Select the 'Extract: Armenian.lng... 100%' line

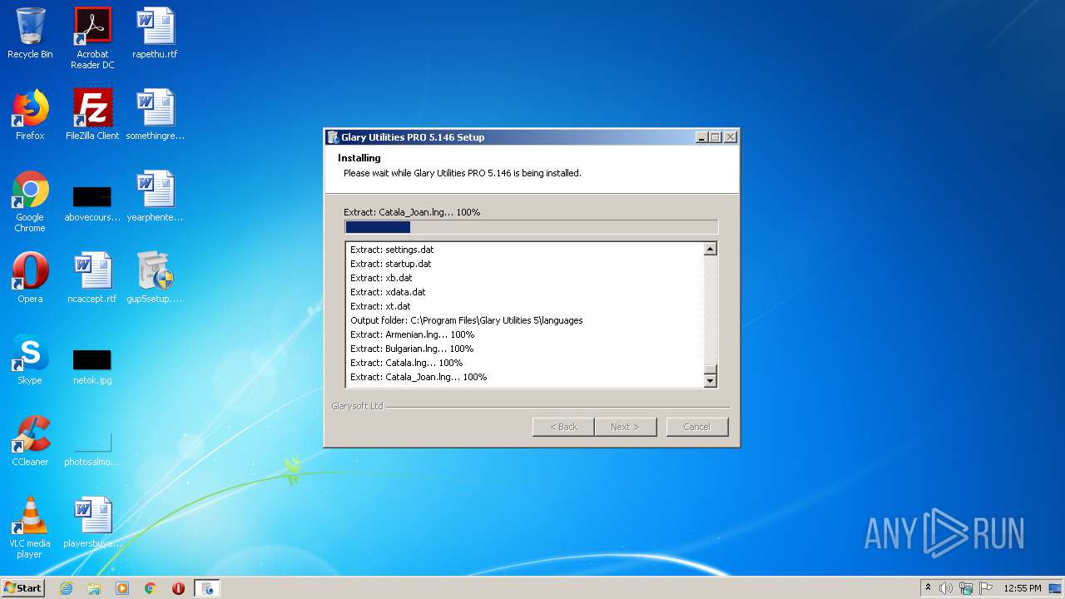[x=412, y=334]
